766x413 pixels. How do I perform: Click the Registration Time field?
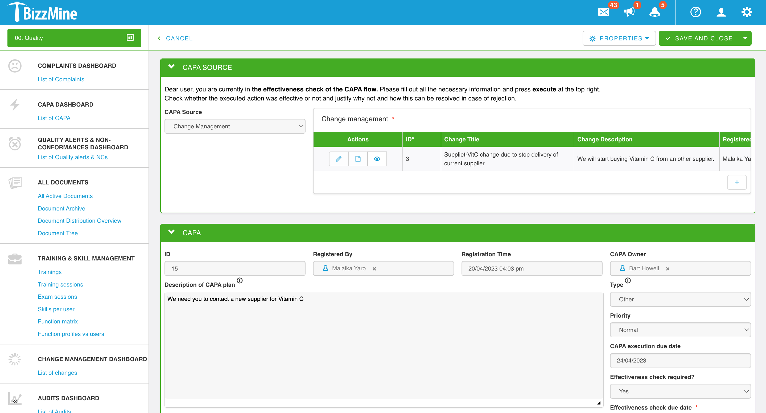[532, 268]
